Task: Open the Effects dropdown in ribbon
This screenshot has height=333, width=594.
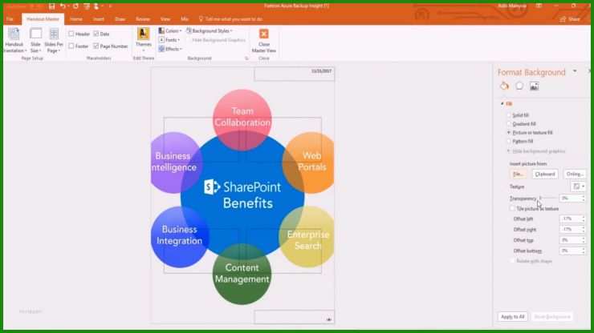Action: pyautogui.click(x=170, y=49)
